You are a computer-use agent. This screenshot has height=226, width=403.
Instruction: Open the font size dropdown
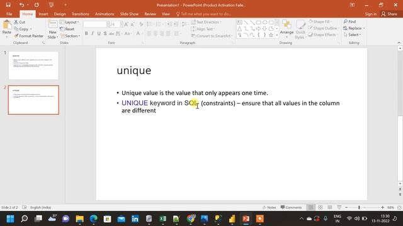(122, 24)
